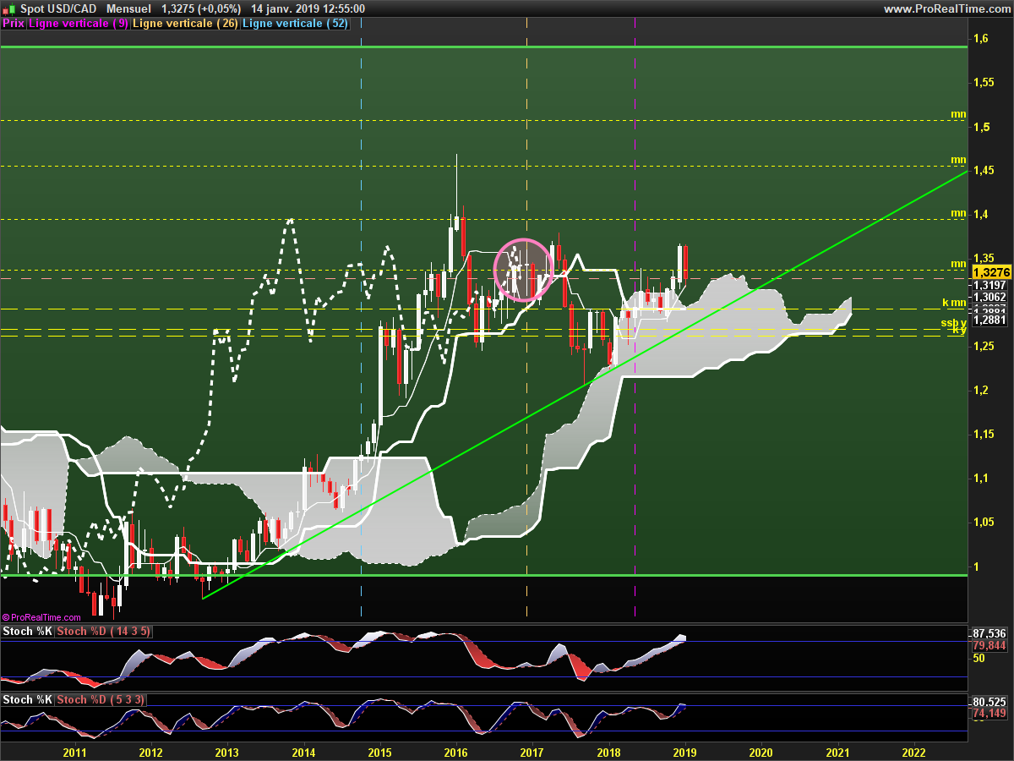Select the Ligne verticale (26) label
1014x761 pixels.
click(186, 24)
